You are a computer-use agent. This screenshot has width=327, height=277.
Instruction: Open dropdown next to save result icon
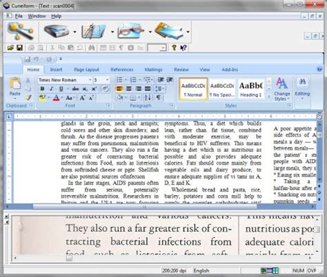pyautogui.click(x=188, y=32)
